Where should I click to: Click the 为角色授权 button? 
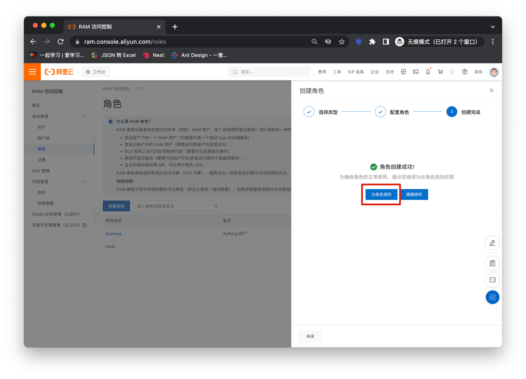381,194
